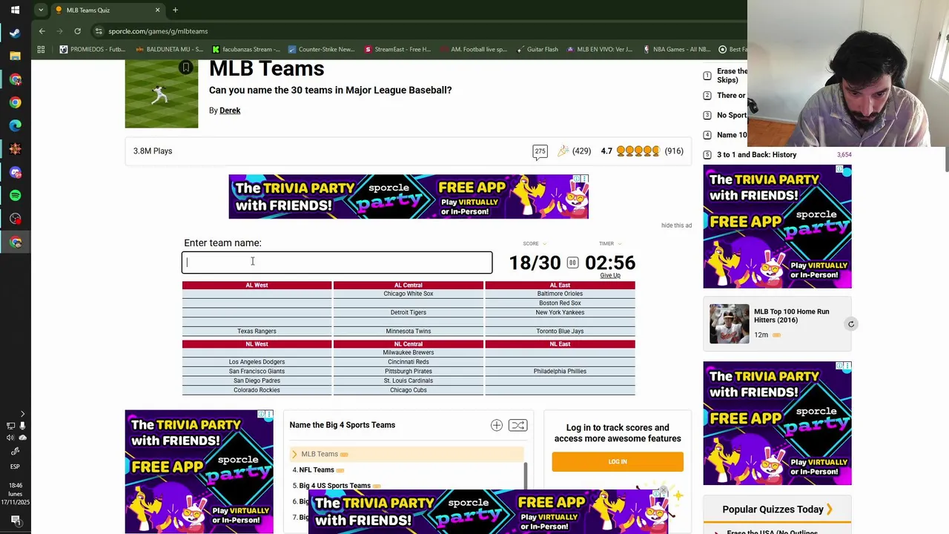
Task: Open author Derek's profile link
Action: tap(230, 111)
